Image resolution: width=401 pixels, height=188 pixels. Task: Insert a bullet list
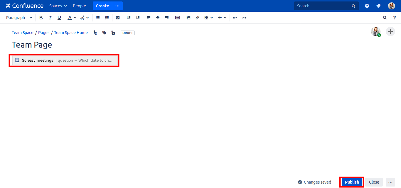pyautogui.click(x=98, y=18)
